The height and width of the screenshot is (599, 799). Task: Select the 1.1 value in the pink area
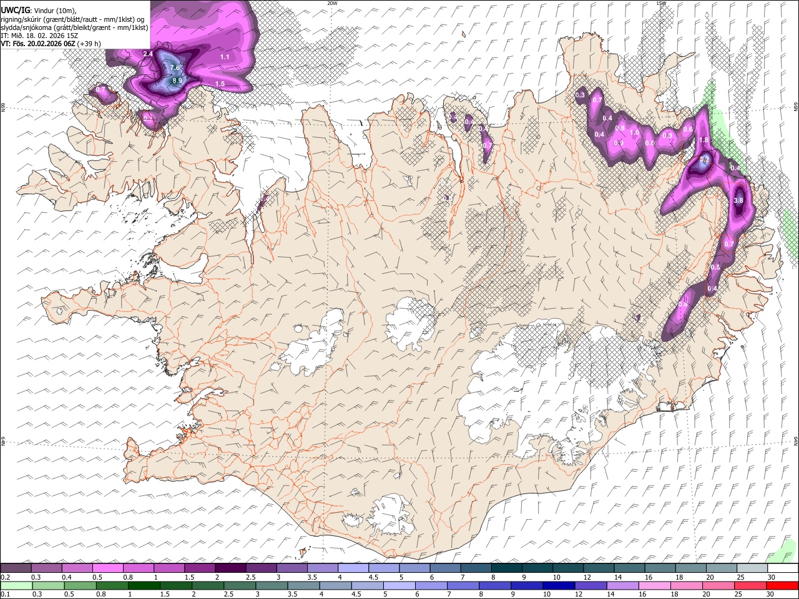(x=225, y=57)
